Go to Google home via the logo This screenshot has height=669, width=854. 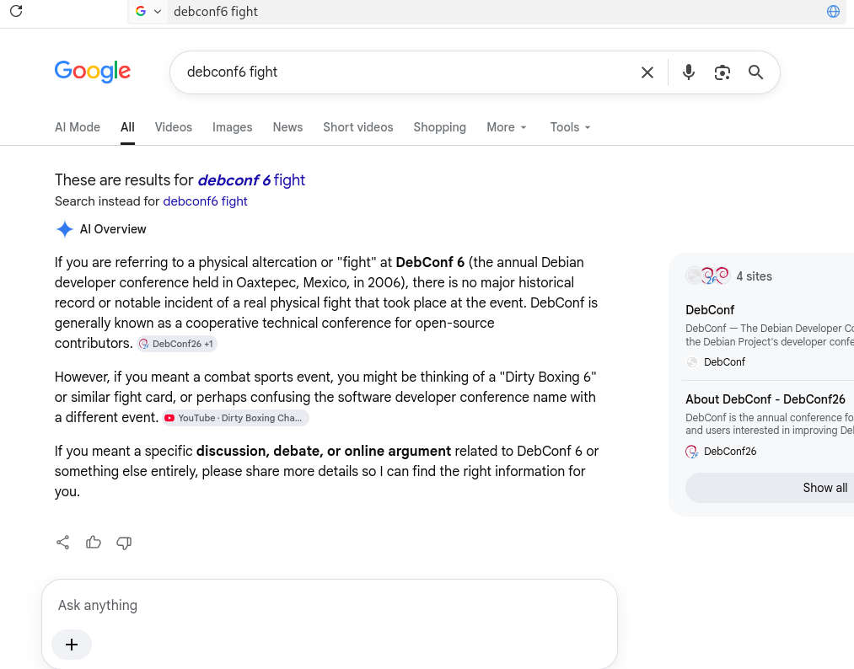(93, 72)
